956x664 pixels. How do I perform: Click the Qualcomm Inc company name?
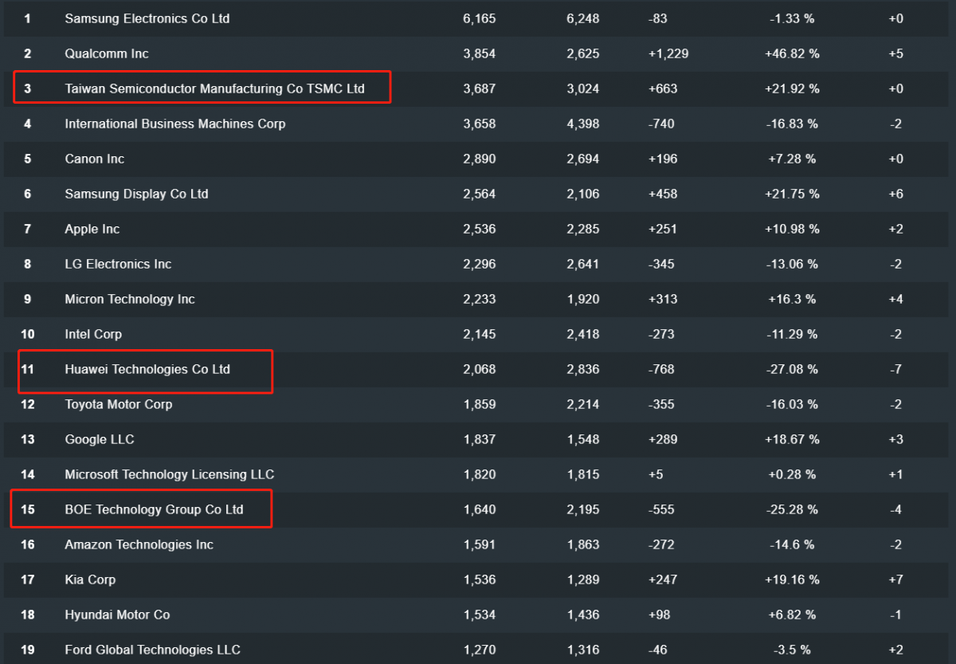[x=107, y=53]
